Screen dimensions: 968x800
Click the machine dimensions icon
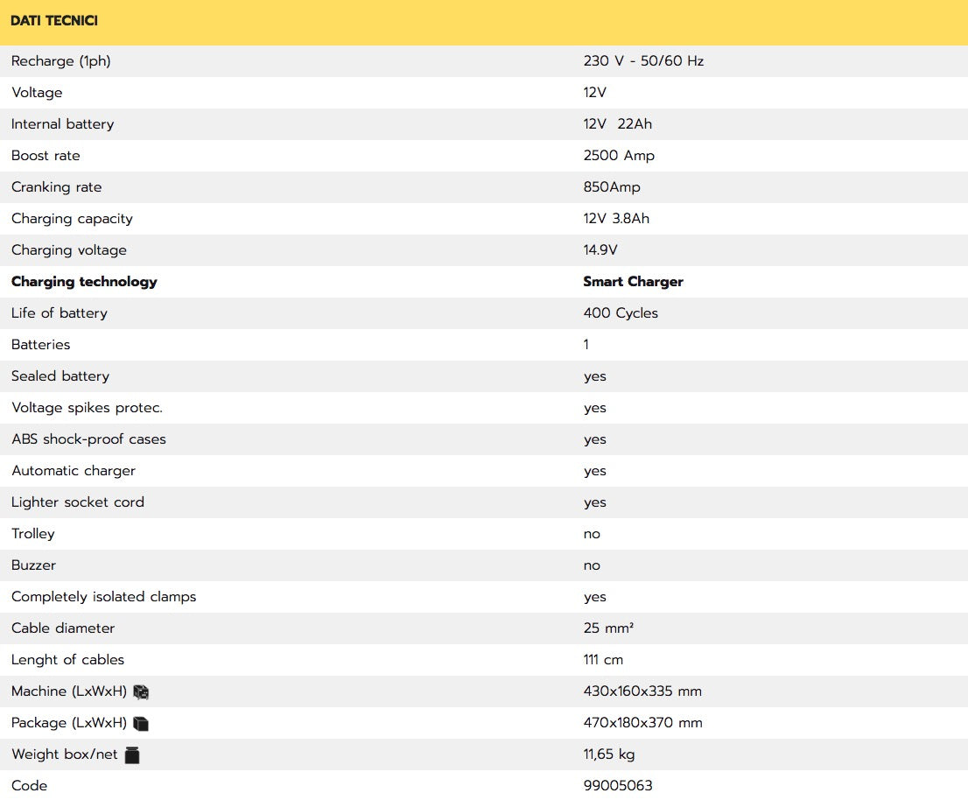click(x=141, y=691)
